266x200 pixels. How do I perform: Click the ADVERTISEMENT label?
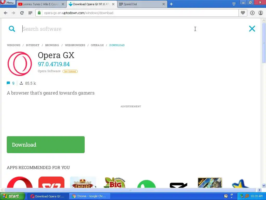coord(131,107)
